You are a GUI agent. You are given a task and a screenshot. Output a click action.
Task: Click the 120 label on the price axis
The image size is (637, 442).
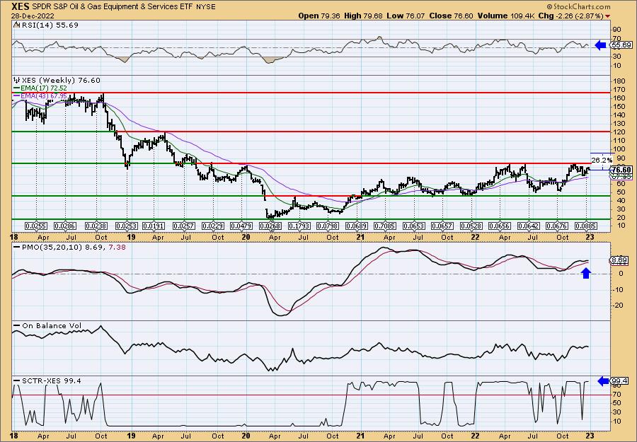point(619,132)
